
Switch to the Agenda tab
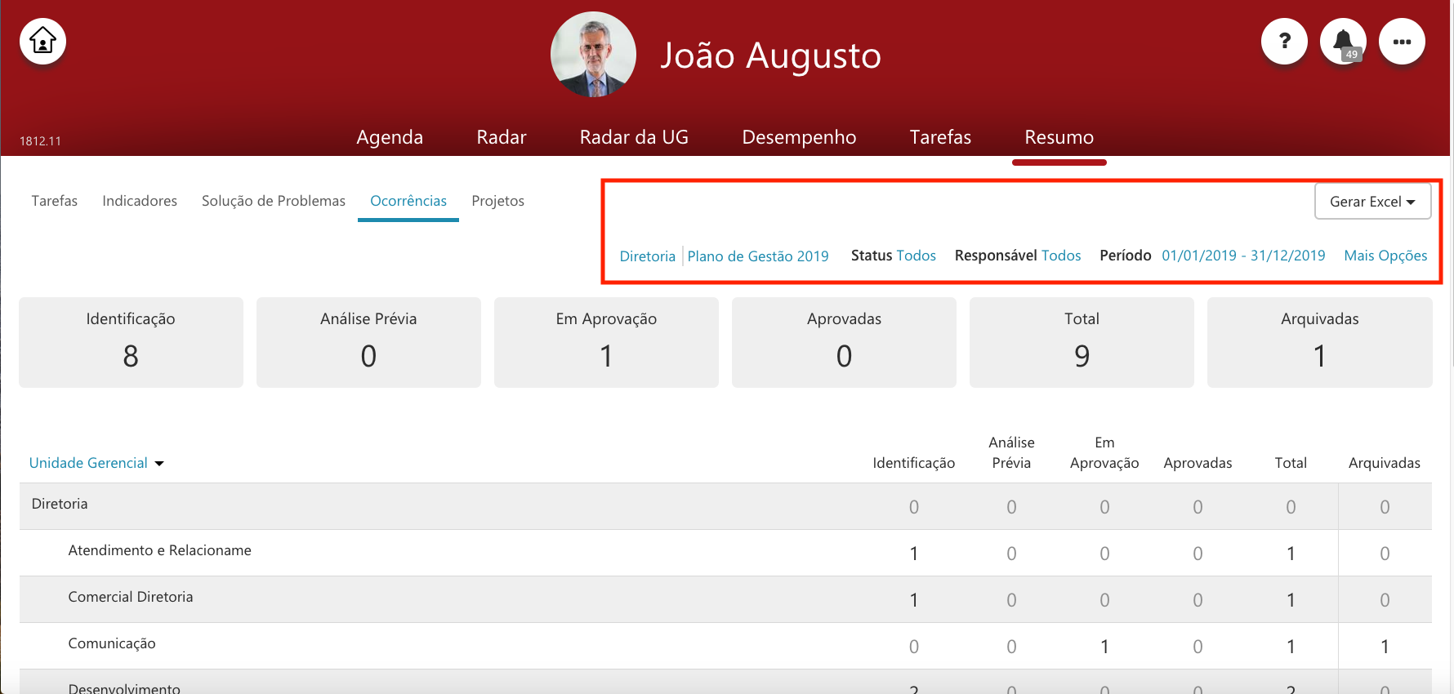click(x=390, y=137)
